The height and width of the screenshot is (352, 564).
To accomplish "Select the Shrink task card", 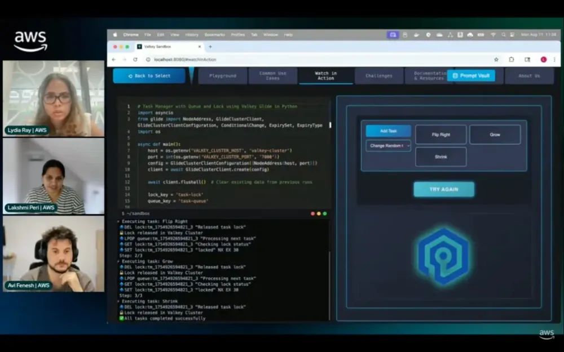I will pos(441,157).
